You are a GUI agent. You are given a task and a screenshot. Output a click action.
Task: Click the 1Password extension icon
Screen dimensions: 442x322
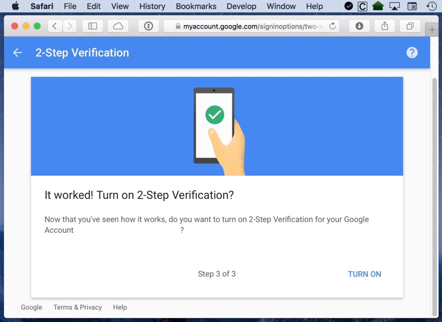click(x=148, y=26)
